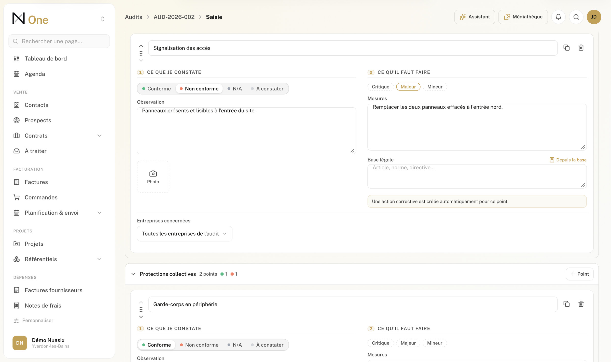Open AUD-2026-002 breadcrumb
Viewport: 611px width, 362px height.
point(174,17)
